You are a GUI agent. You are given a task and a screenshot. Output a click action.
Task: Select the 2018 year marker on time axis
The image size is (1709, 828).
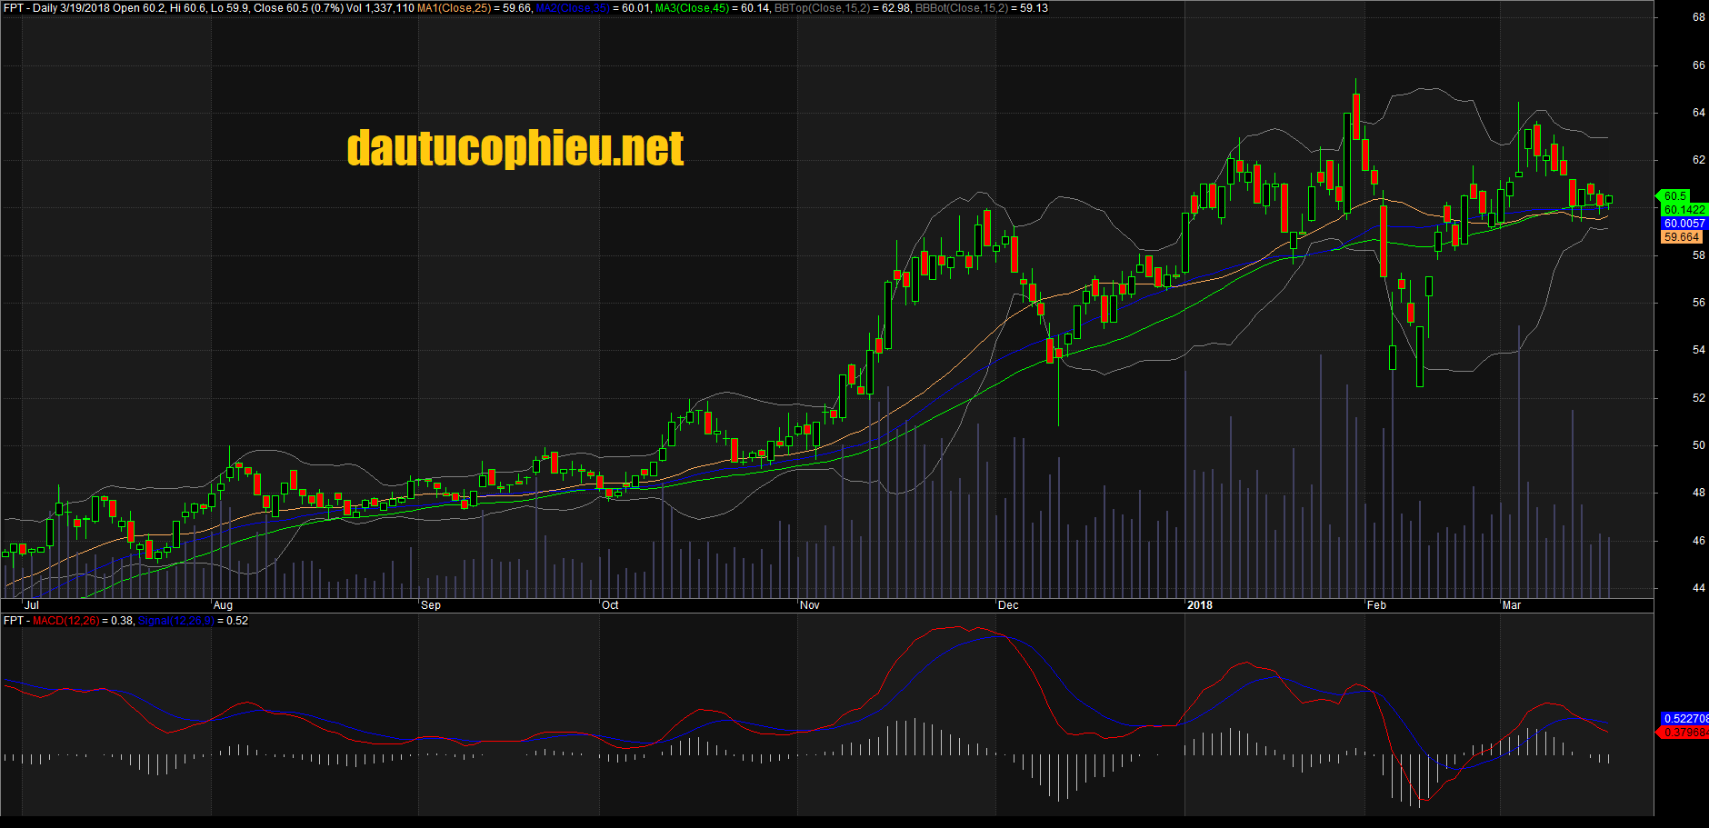tap(1199, 605)
